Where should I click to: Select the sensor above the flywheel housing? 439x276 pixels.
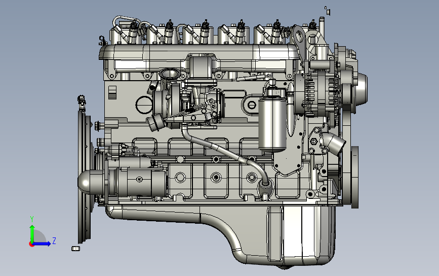pos(82,102)
